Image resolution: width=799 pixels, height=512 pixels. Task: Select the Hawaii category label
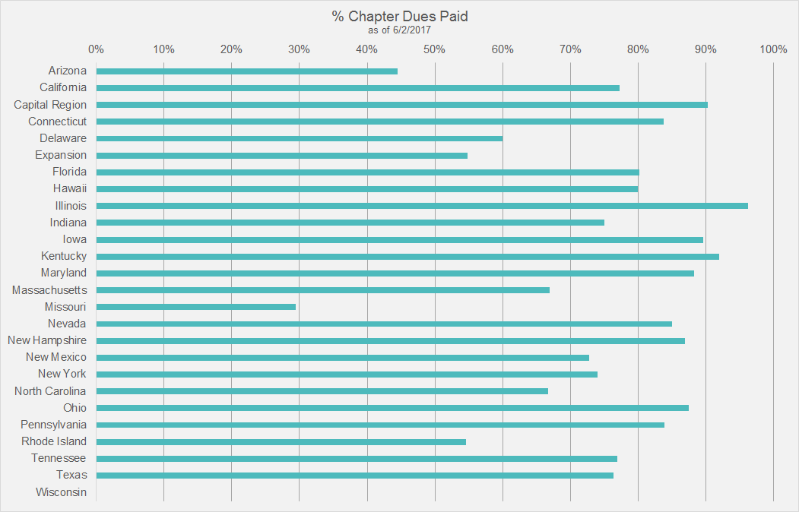[x=70, y=189]
